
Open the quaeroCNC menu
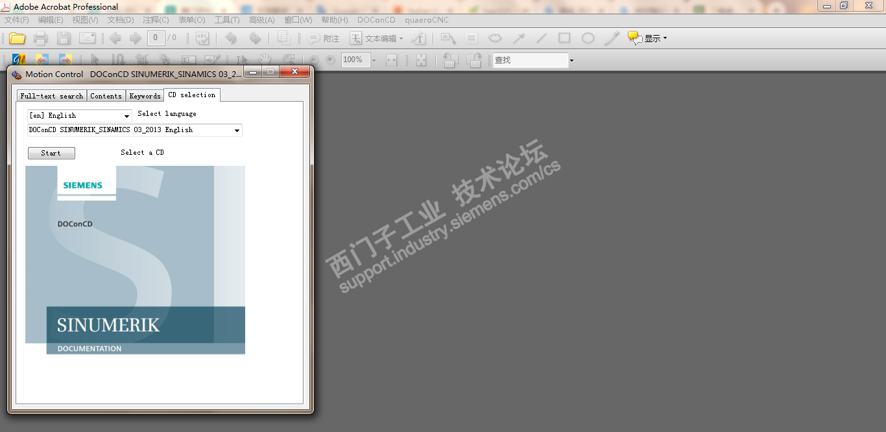pyautogui.click(x=427, y=20)
